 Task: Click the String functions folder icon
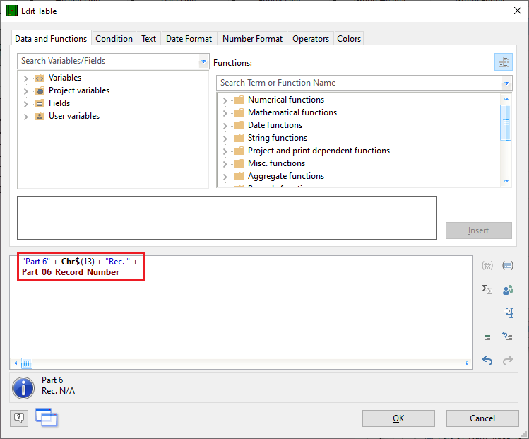point(239,138)
